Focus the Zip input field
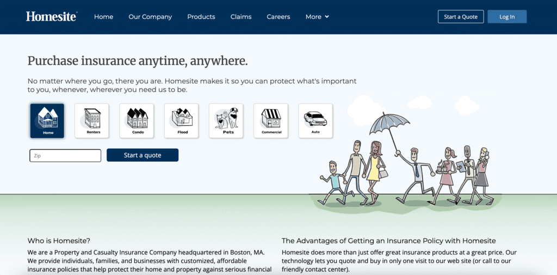Viewport: 557px width, 275px height. click(65, 155)
